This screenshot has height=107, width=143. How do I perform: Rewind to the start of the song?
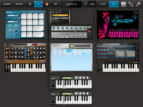coord(30,4)
